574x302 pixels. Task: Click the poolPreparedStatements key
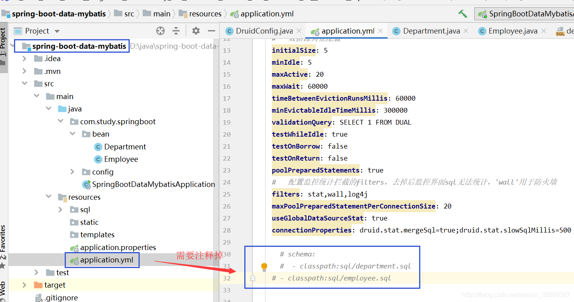pyautogui.click(x=316, y=170)
